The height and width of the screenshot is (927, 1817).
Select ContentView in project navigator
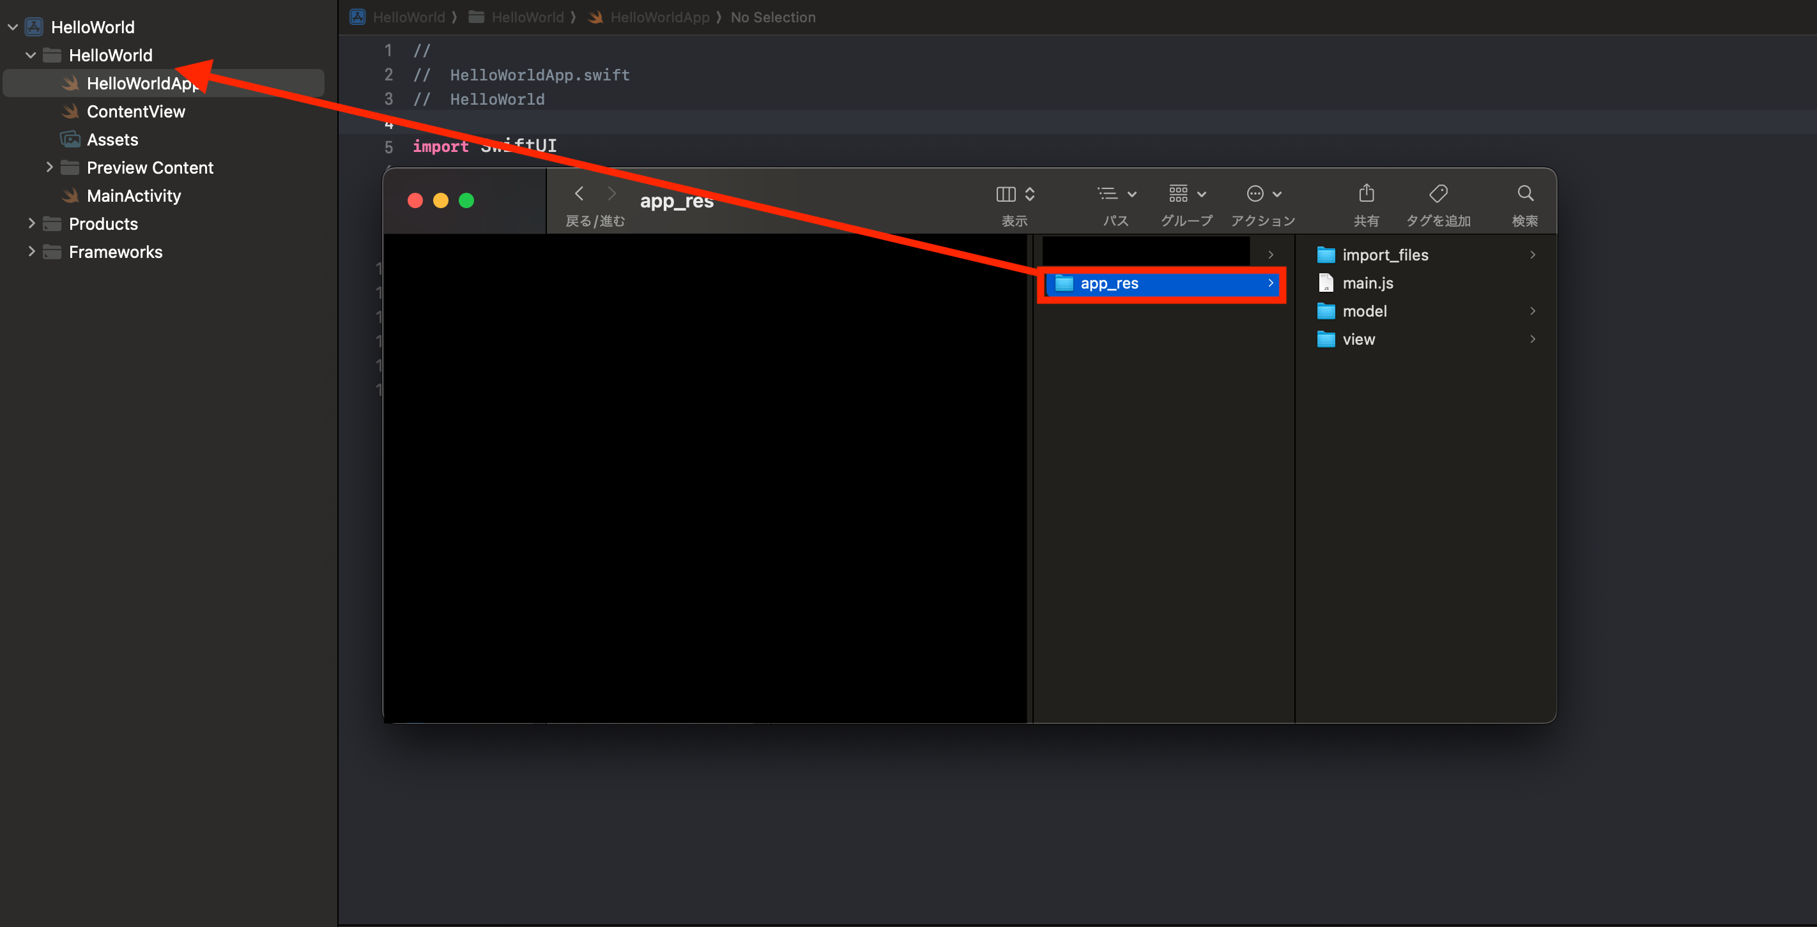[x=135, y=111]
